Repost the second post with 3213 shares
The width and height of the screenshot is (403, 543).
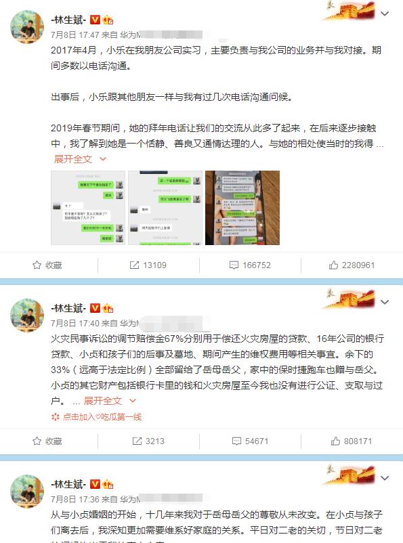click(x=148, y=441)
